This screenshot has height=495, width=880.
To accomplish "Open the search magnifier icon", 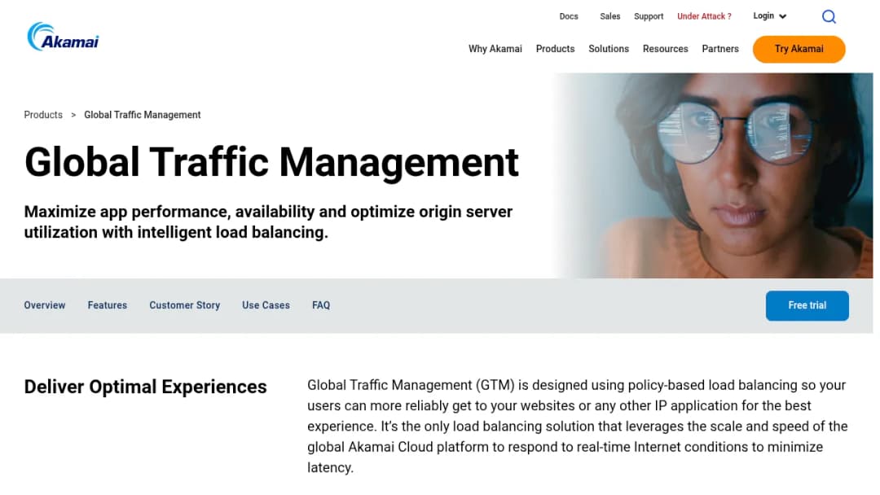I will click(829, 17).
